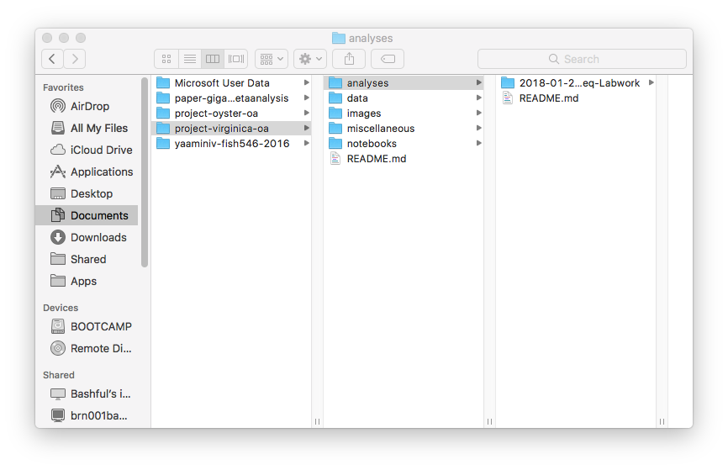The image size is (728, 470).
Task: Click the Search field
Action: click(x=582, y=59)
